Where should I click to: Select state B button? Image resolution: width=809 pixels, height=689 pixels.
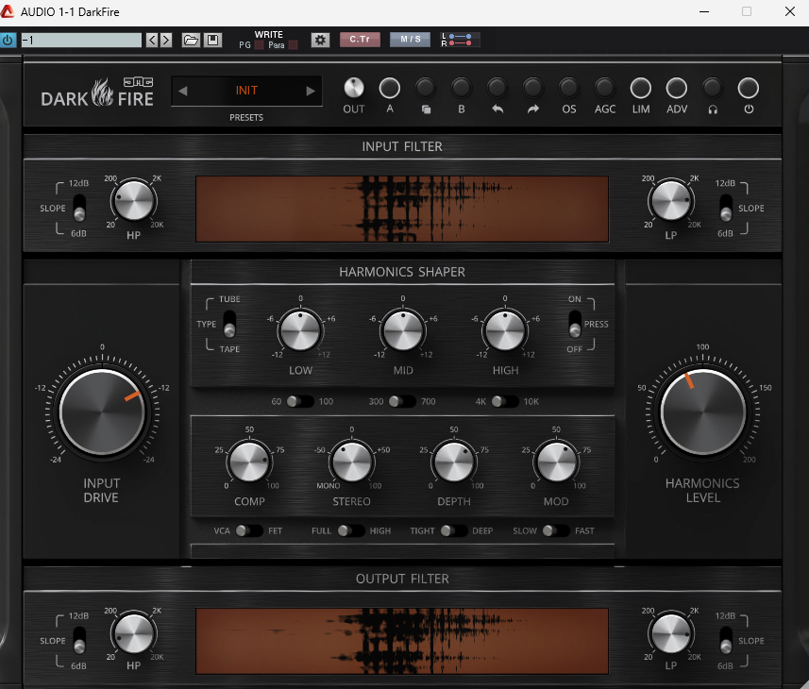[462, 88]
